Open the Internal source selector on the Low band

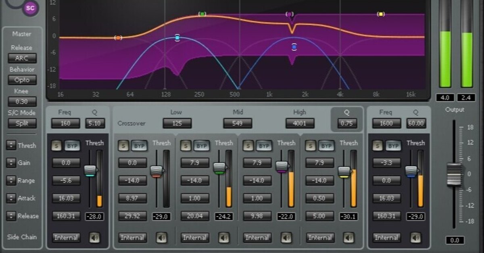(x=132, y=238)
